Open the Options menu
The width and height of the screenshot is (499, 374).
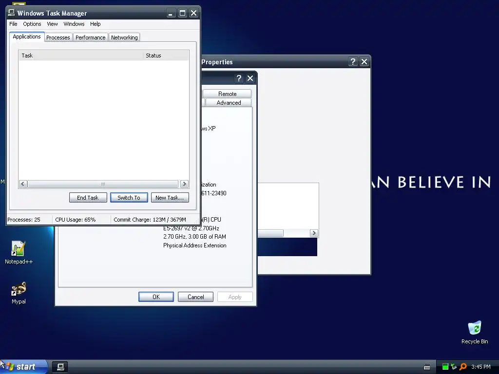coord(32,24)
